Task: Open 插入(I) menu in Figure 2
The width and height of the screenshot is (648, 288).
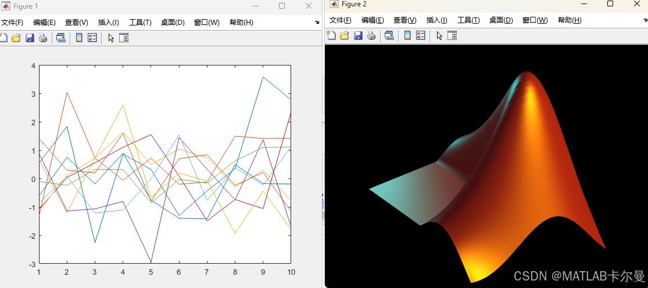Action: [437, 20]
